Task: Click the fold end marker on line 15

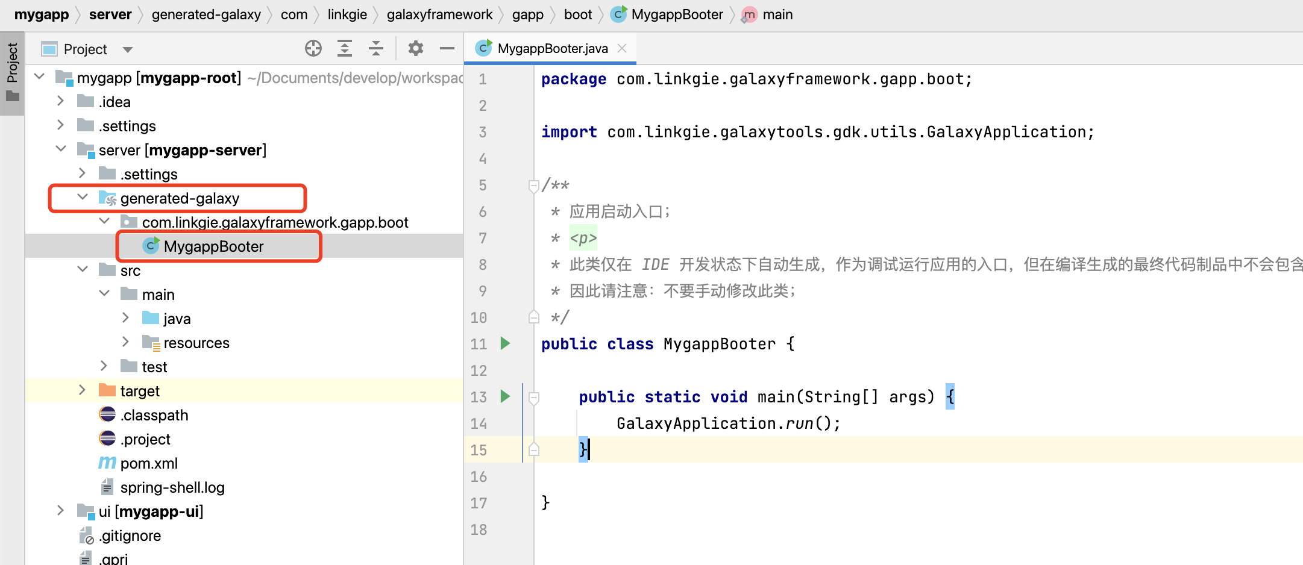Action: 533,449
